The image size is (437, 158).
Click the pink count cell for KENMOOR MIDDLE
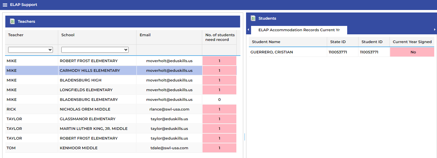(x=219, y=148)
